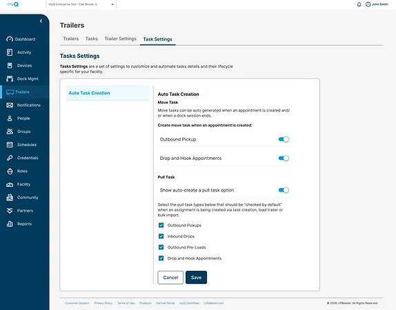Click the Save button
396x310 pixels.
tap(196, 278)
